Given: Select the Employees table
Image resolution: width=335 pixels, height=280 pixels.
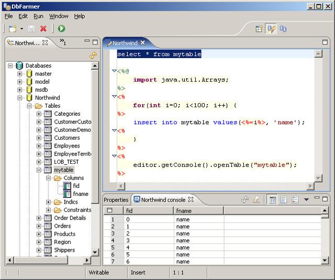Looking at the screenshot, I should 67,146.
